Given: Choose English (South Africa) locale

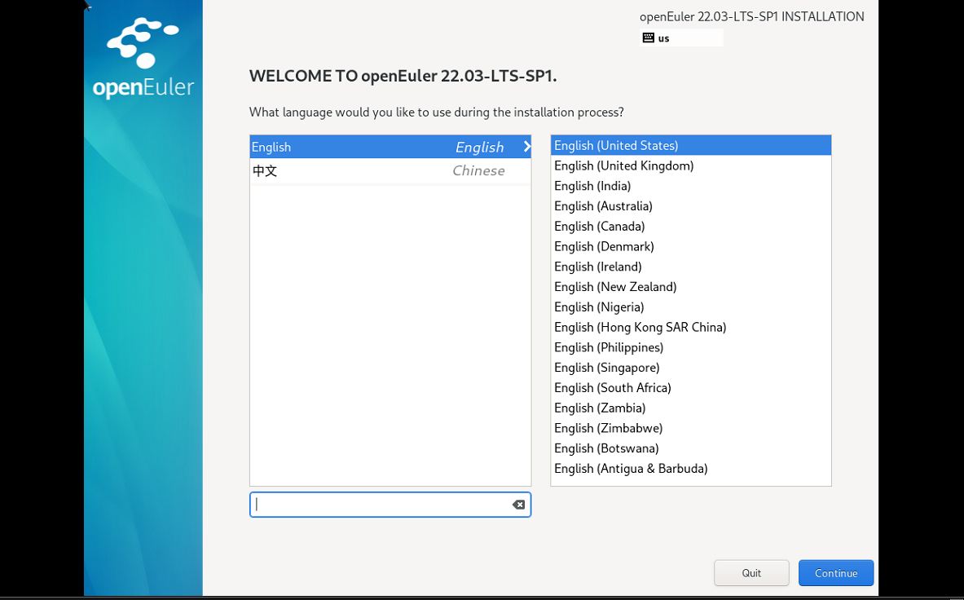Looking at the screenshot, I should (x=691, y=388).
